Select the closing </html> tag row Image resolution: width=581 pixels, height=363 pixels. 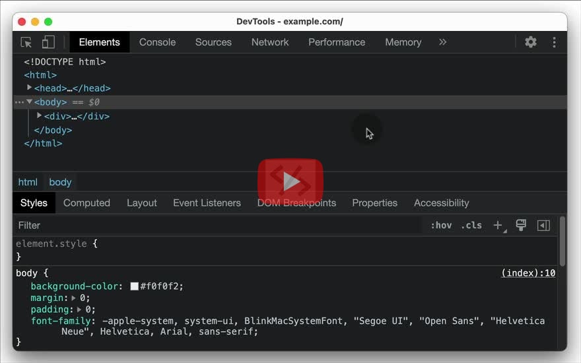pos(43,143)
